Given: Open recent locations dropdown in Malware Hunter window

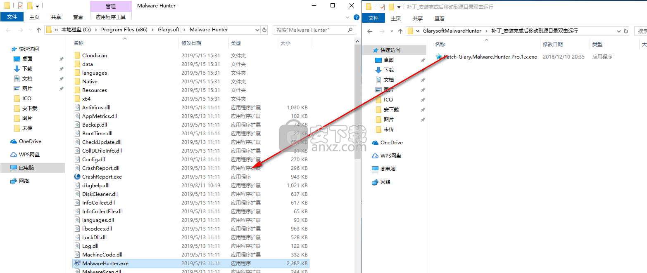Looking at the screenshot, I should pyautogui.click(x=30, y=30).
